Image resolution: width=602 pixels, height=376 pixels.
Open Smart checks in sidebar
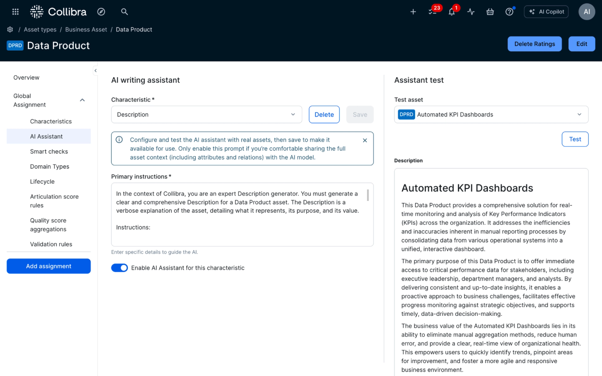tap(49, 152)
